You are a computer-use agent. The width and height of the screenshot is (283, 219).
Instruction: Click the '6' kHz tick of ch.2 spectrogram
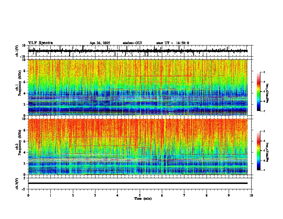(25, 141)
